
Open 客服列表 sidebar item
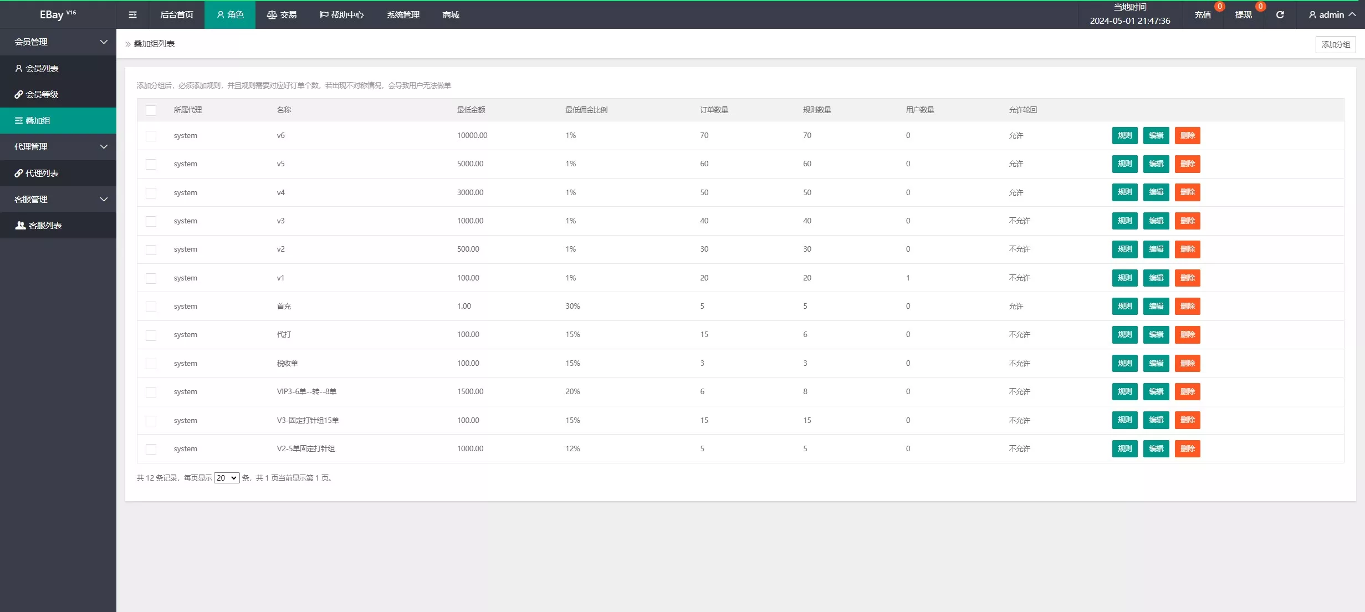point(45,225)
